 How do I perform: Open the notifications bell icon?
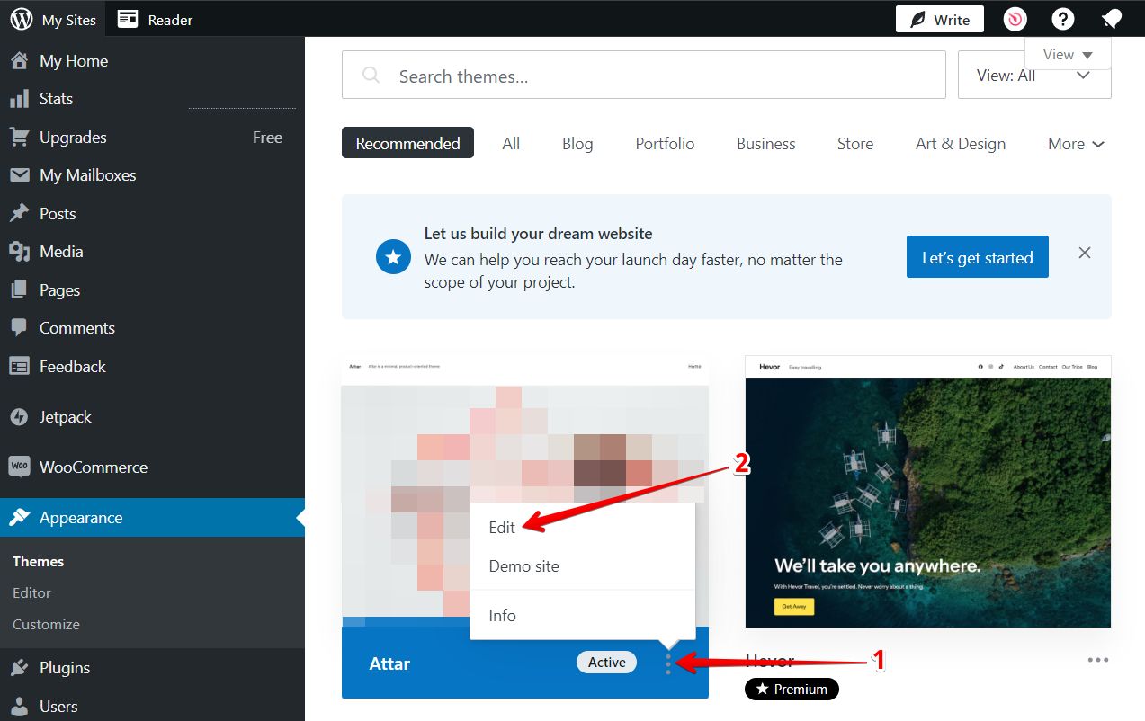tap(1112, 18)
